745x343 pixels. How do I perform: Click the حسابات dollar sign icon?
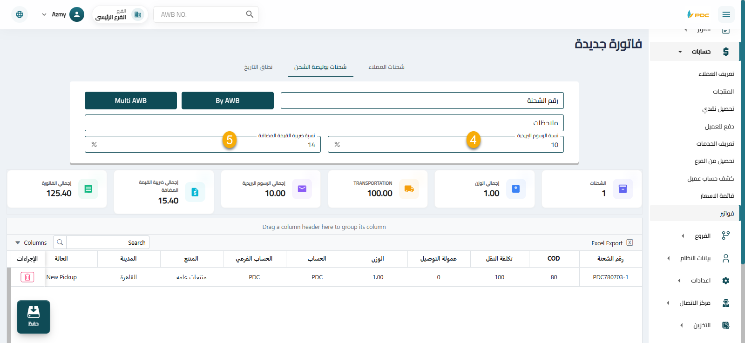click(x=725, y=52)
